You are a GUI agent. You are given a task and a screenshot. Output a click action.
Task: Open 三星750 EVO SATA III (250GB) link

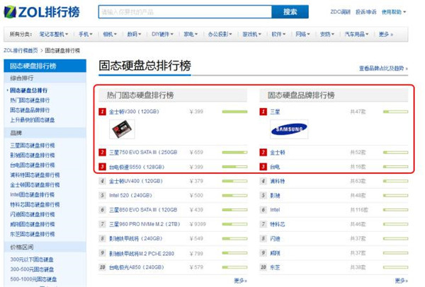(x=143, y=152)
